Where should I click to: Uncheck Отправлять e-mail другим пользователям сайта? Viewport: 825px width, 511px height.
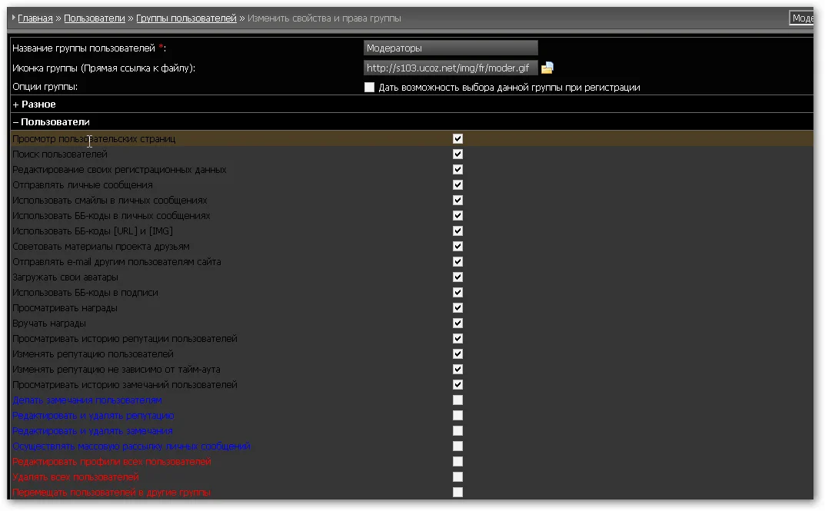click(x=457, y=262)
